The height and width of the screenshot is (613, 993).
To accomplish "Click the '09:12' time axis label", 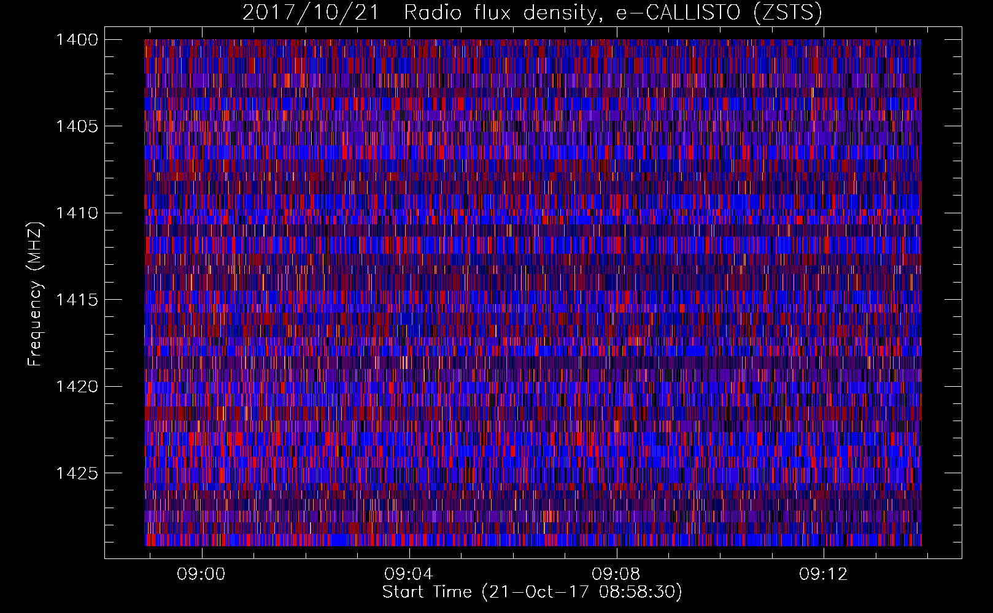I will pos(823,574).
